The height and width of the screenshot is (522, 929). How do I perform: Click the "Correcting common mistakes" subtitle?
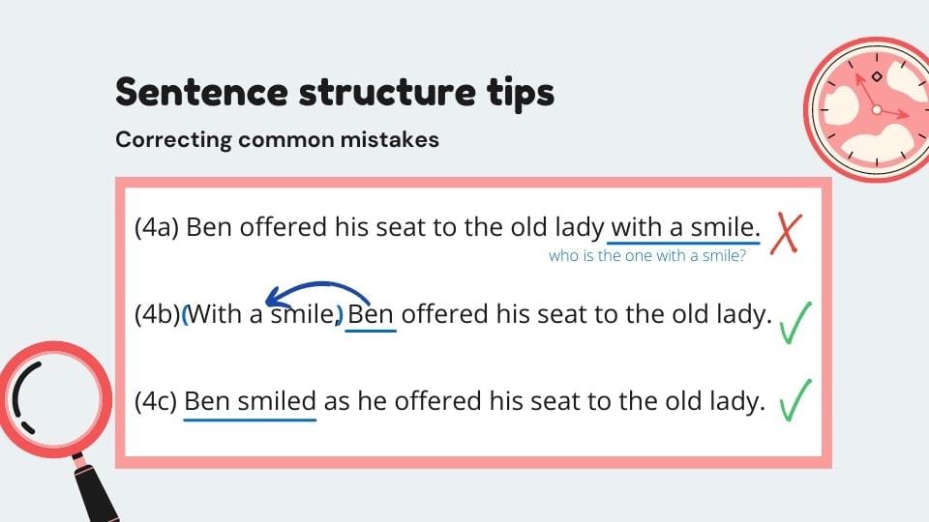(277, 139)
